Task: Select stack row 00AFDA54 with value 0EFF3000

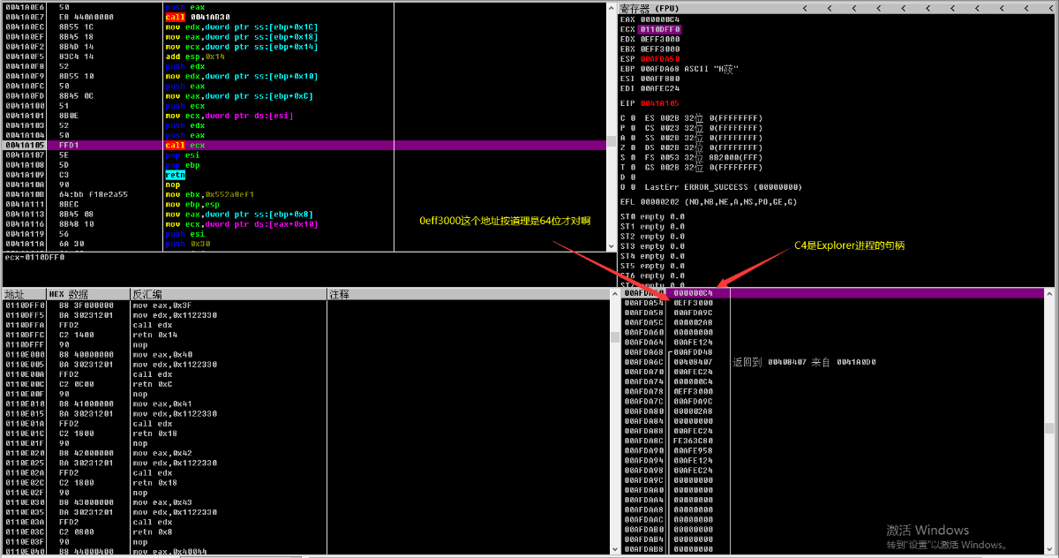Action: [832, 303]
